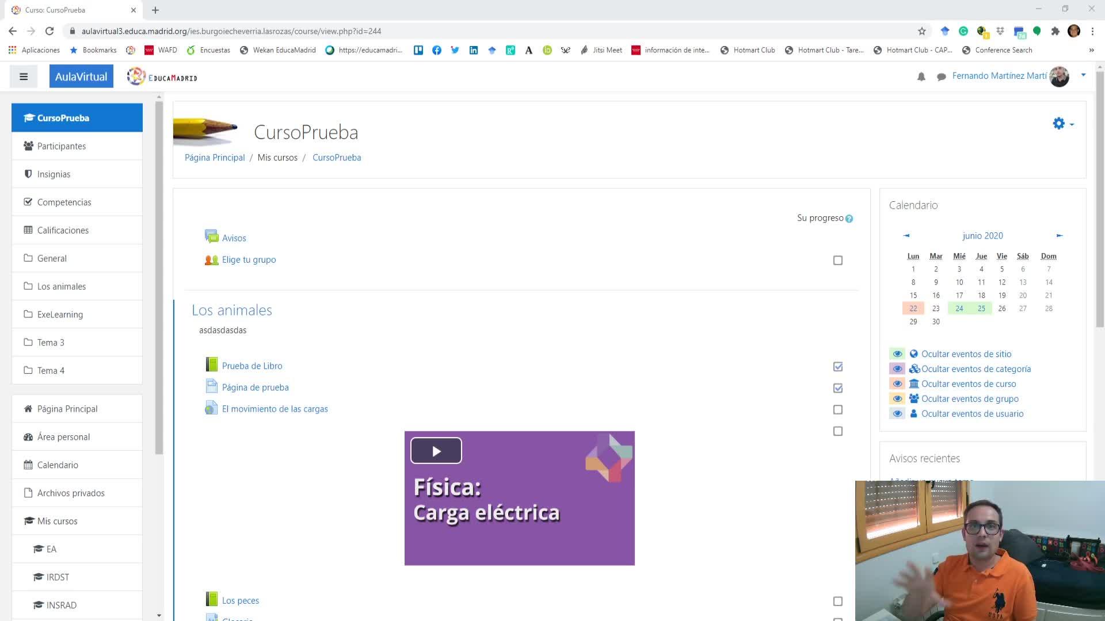
Task: Open the messages speech bubble icon
Action: (x=941, y=76)
